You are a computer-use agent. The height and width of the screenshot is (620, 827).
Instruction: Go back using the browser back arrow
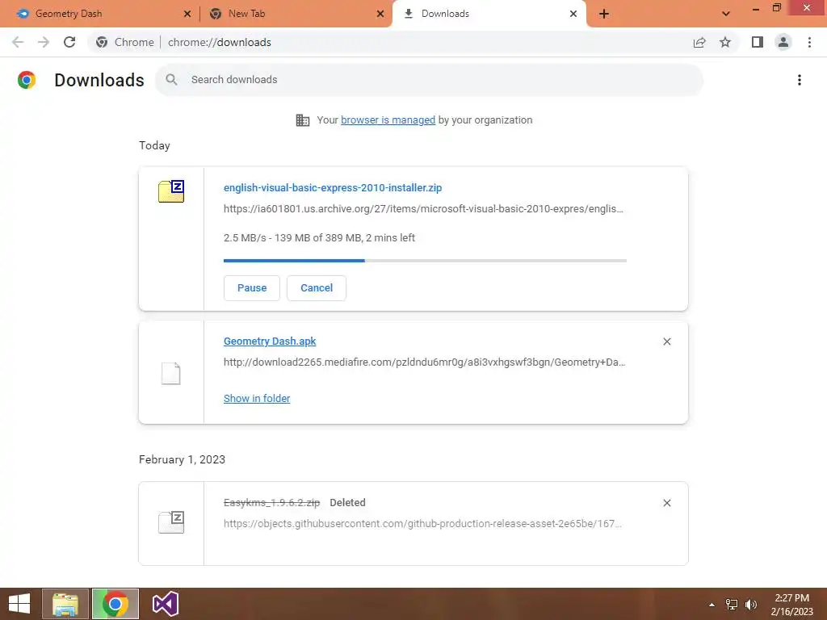tap(18, 42)
